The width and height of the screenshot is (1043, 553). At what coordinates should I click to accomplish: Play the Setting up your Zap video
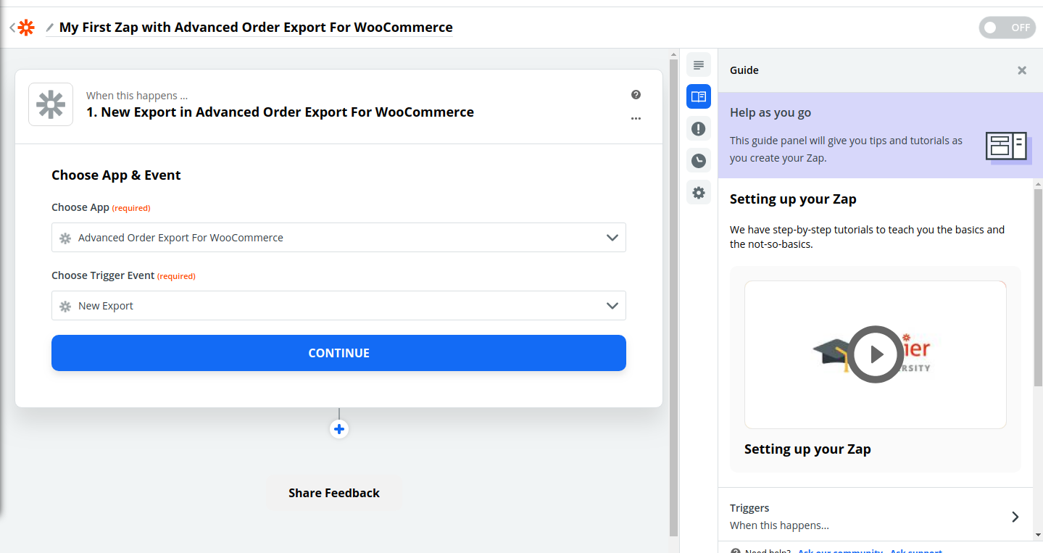coord(876,354)
